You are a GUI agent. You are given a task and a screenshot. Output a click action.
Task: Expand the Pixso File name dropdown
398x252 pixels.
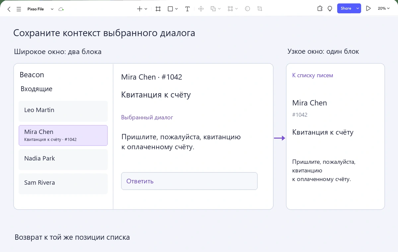52,9
